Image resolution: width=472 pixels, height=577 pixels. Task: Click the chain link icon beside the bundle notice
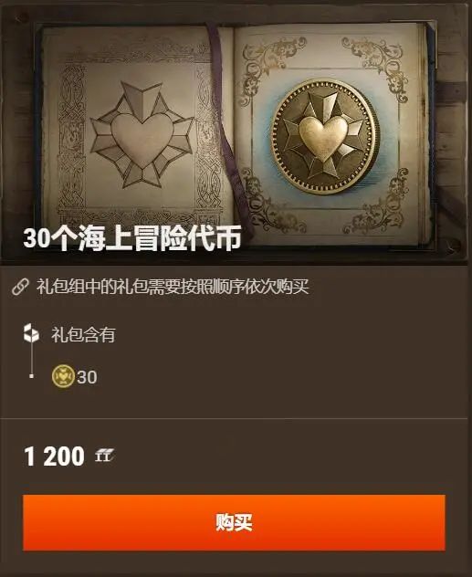tap(20, 287)
